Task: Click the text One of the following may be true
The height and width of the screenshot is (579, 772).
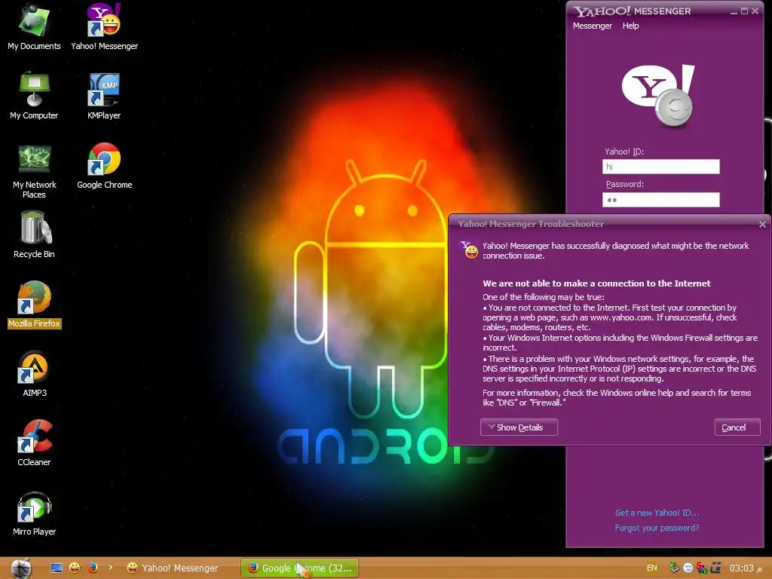Action: 543,297
